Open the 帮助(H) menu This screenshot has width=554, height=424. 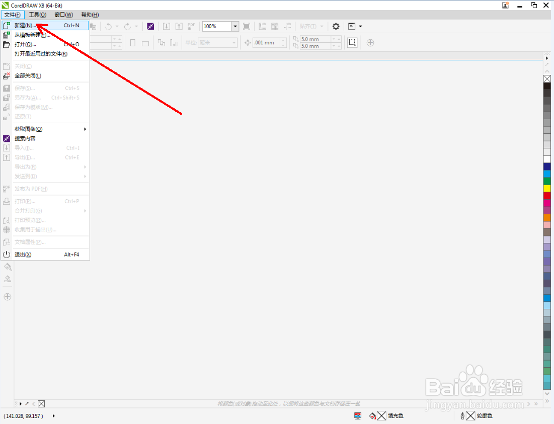(90, 15)
